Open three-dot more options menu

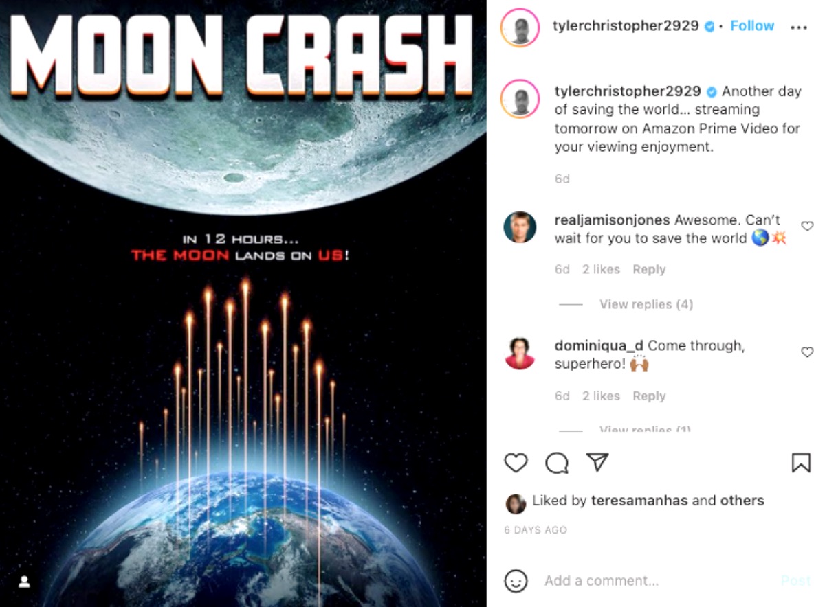point(798,27)
